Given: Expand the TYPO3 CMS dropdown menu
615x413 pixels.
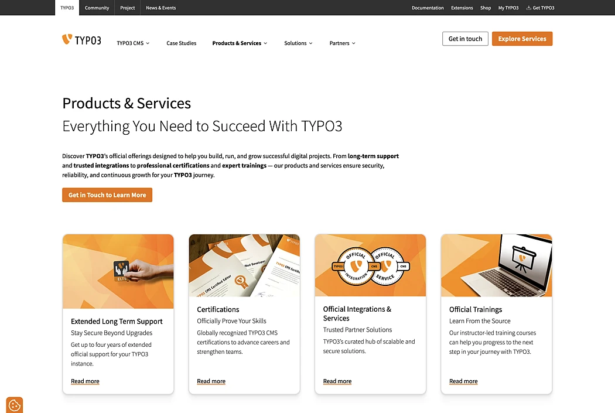Looking at the screenshot, I should pyautogui.click(x=133, y=43).
